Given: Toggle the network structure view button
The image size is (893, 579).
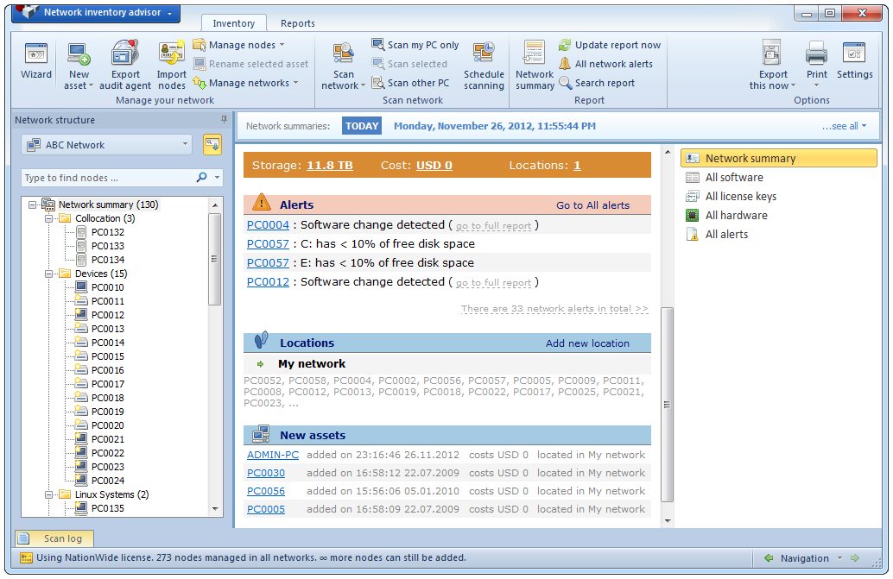Looking at the screenshot, I should tap(212, 145).
